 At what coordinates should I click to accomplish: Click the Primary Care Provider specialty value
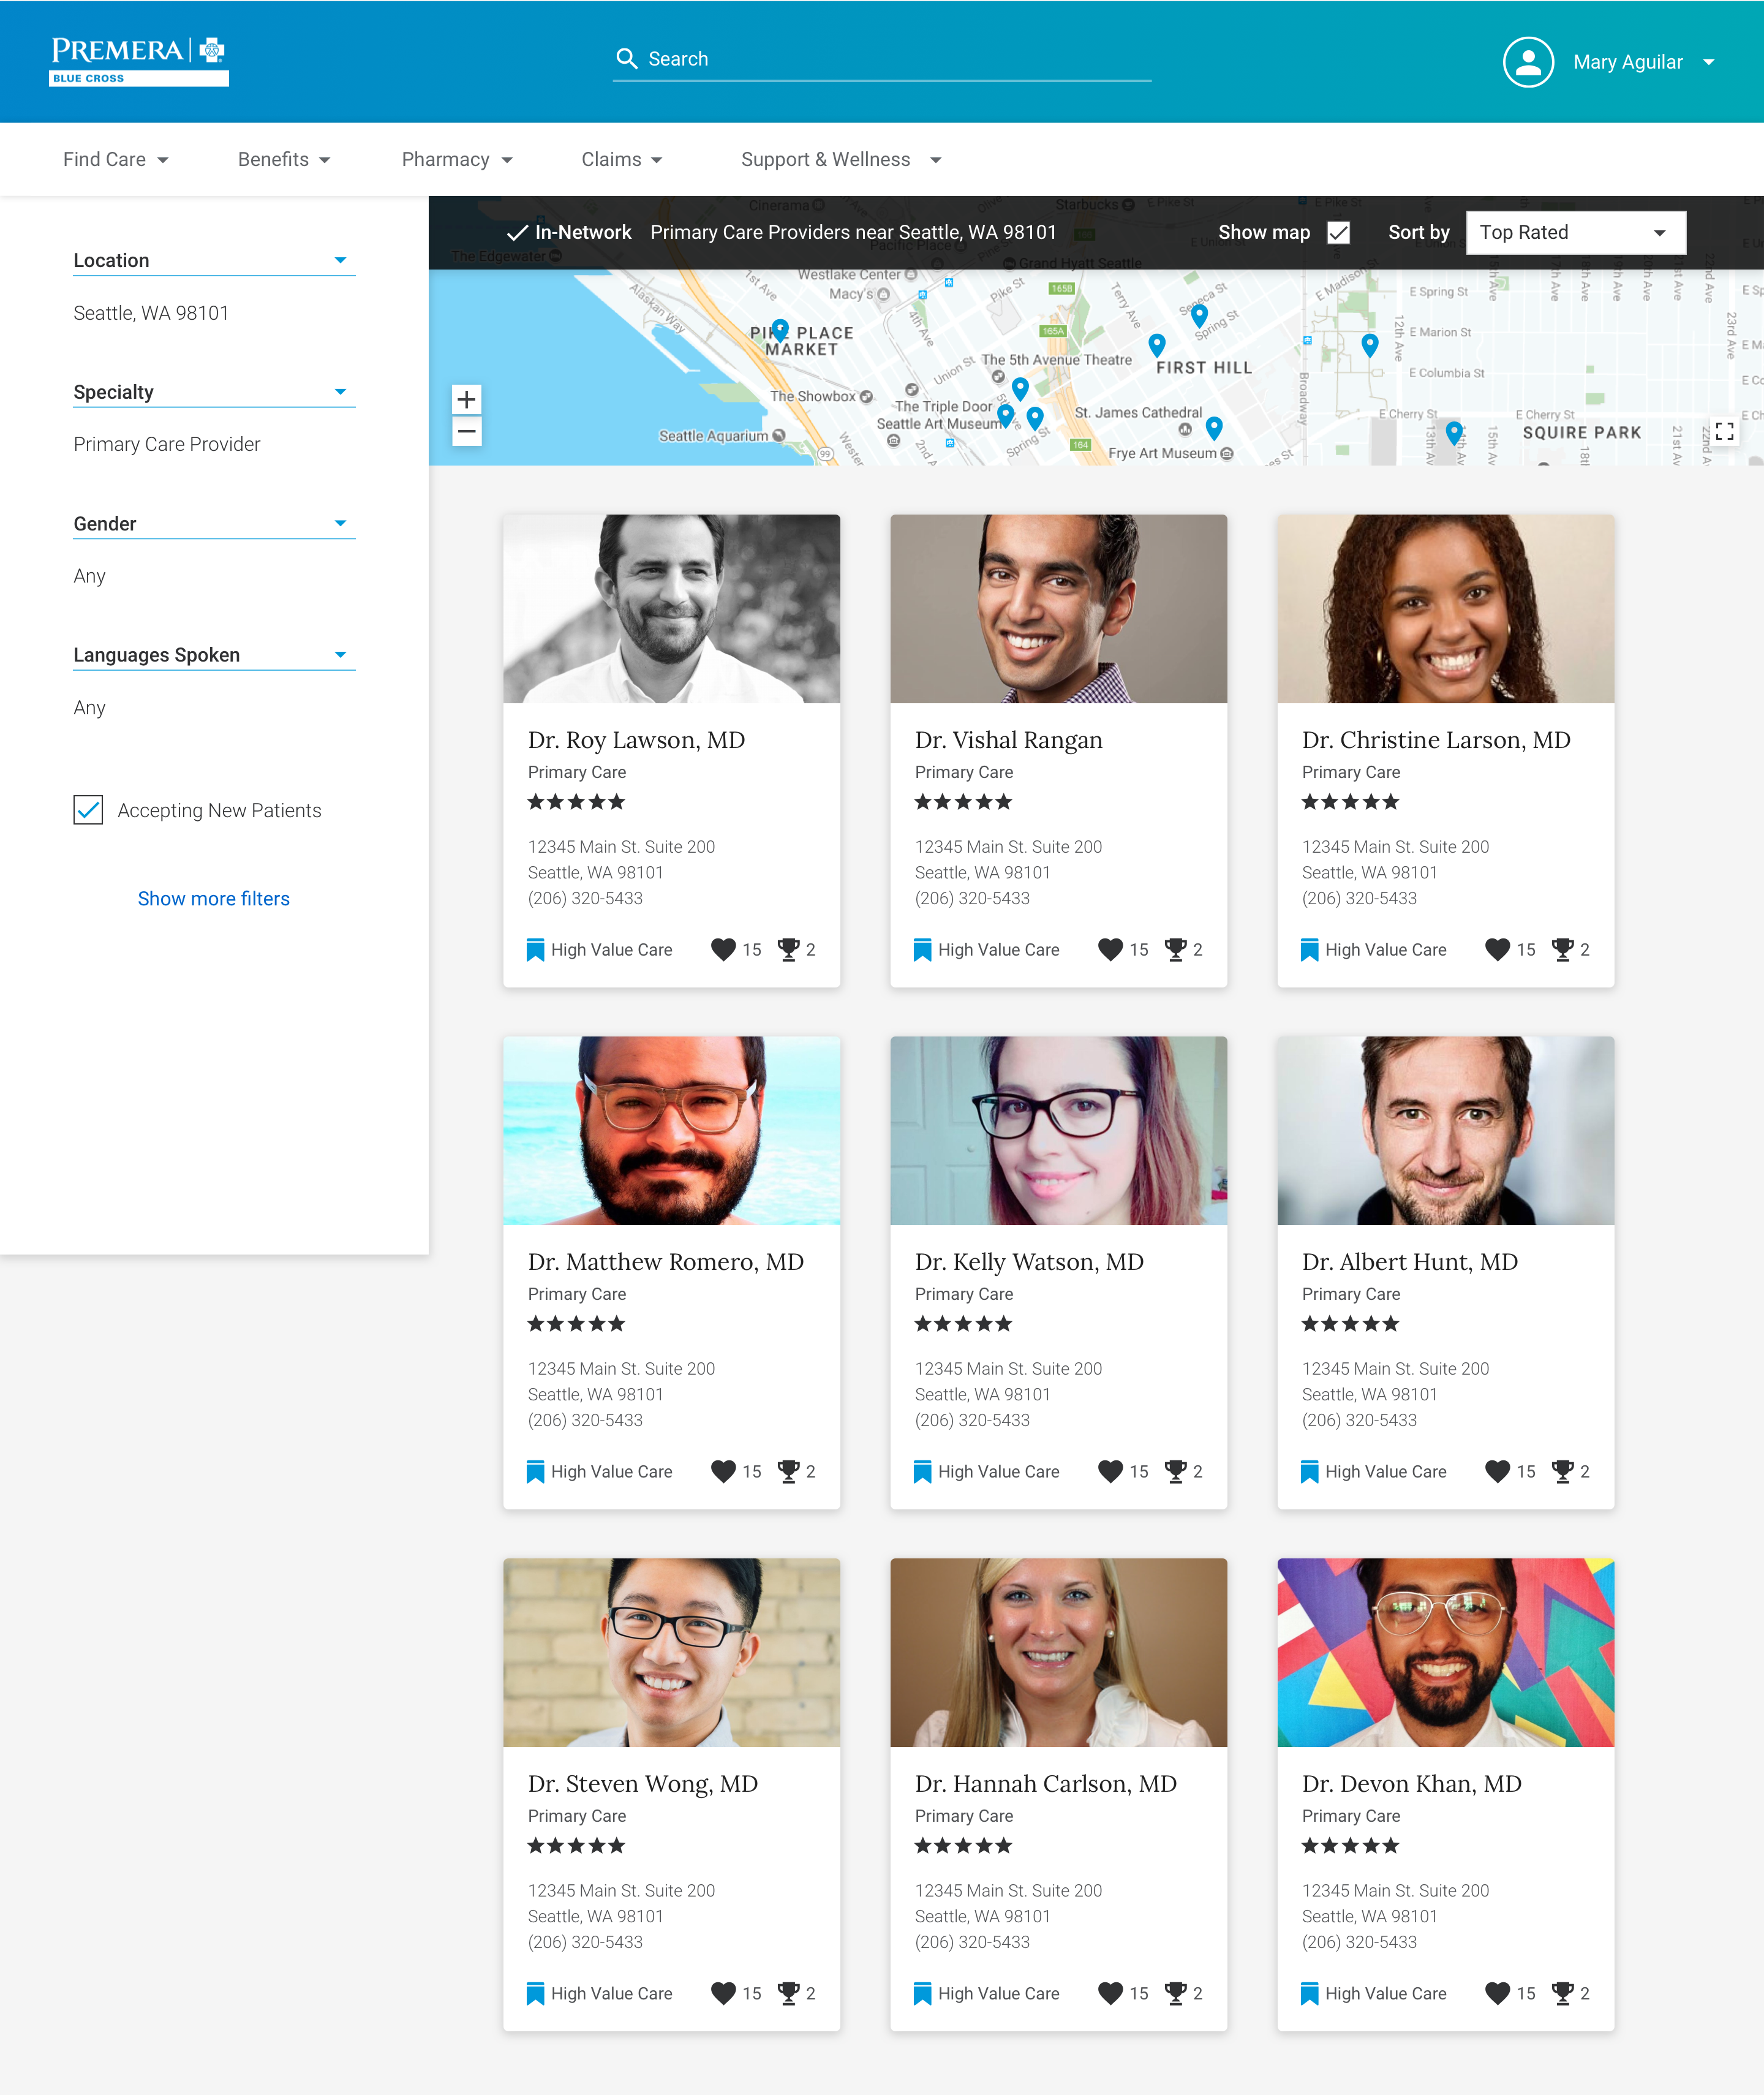pos(167,444)
